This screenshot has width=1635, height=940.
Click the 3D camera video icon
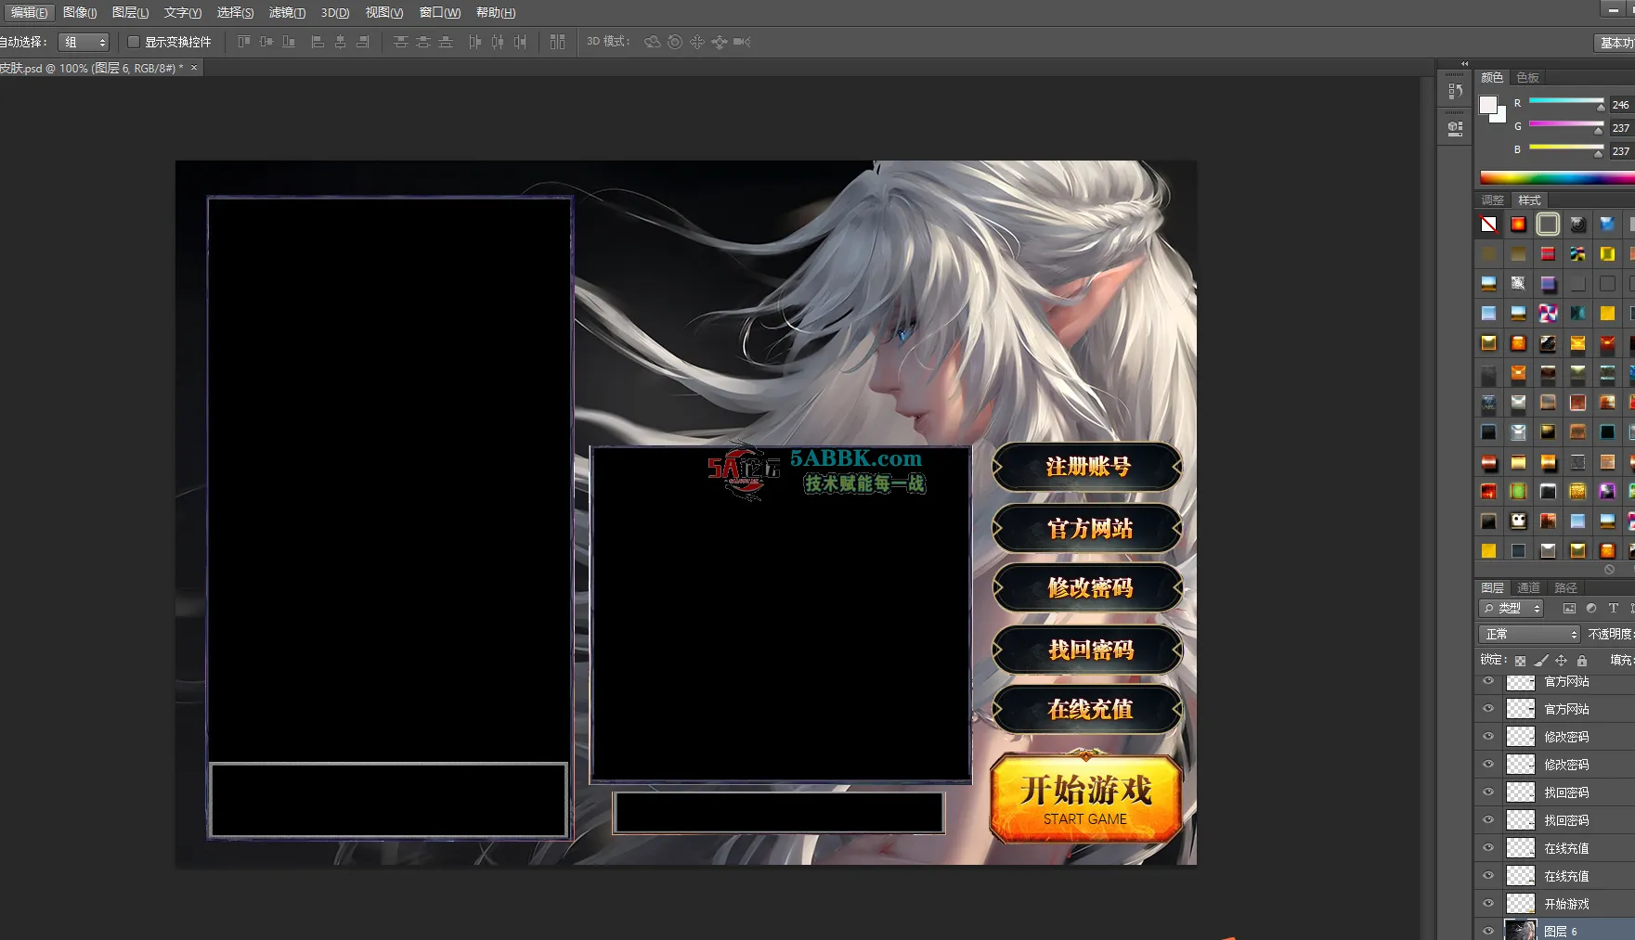(742, 42)
